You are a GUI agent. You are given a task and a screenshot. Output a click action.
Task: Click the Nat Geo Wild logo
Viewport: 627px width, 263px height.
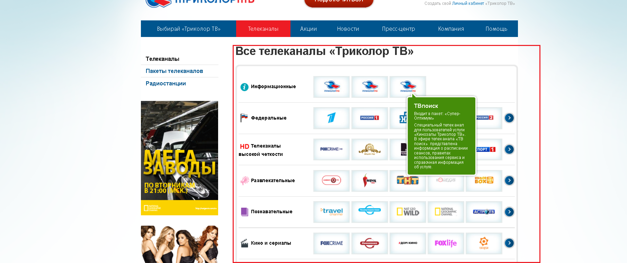point(407,212)
